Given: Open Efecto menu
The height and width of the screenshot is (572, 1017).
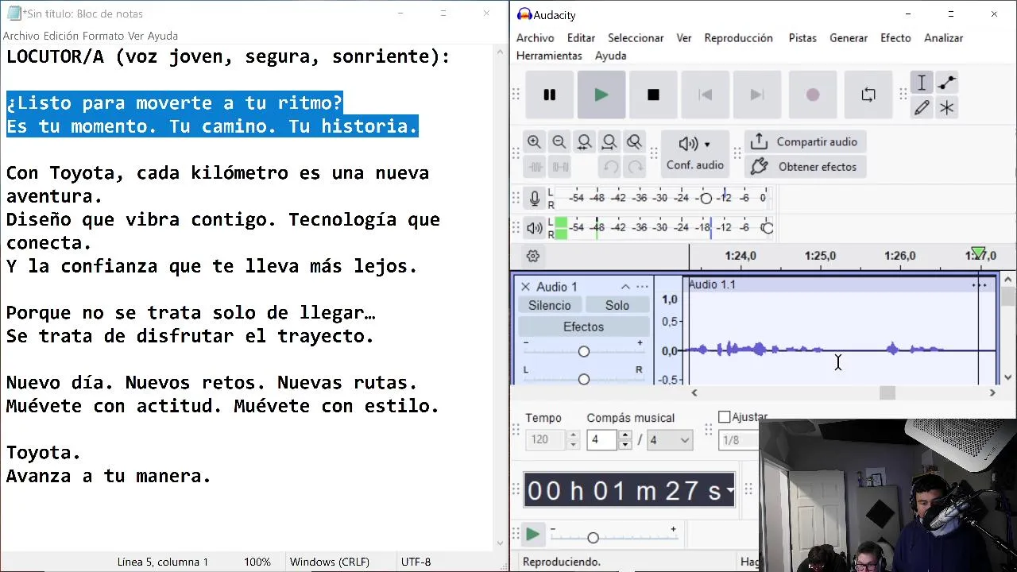Looking at the screenshot, I should click(x=895, y=38).
